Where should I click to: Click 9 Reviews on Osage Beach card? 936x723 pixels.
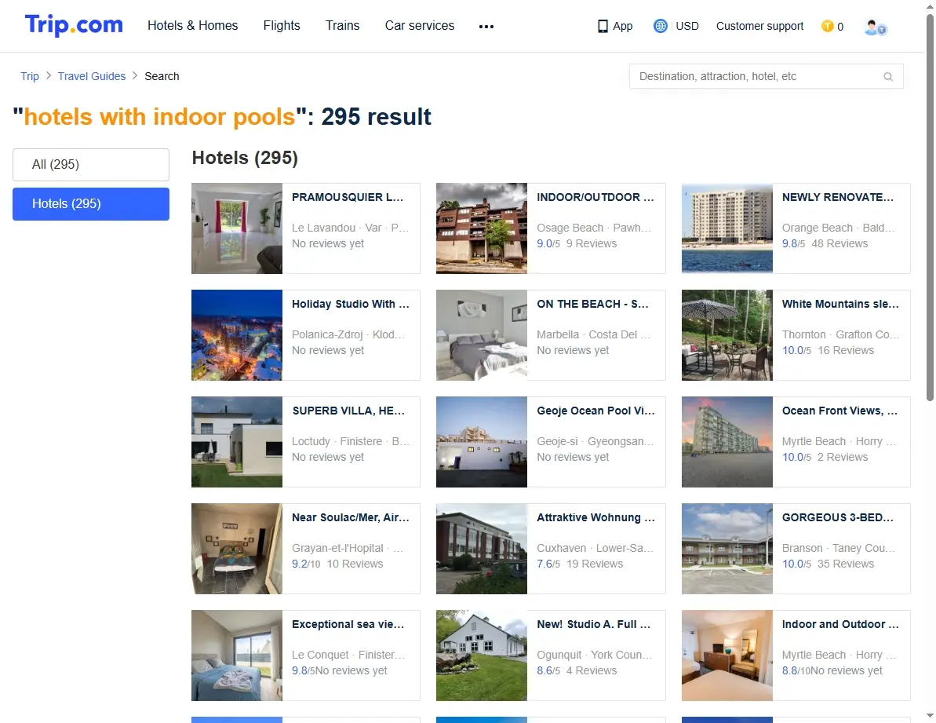coord(592,243)
